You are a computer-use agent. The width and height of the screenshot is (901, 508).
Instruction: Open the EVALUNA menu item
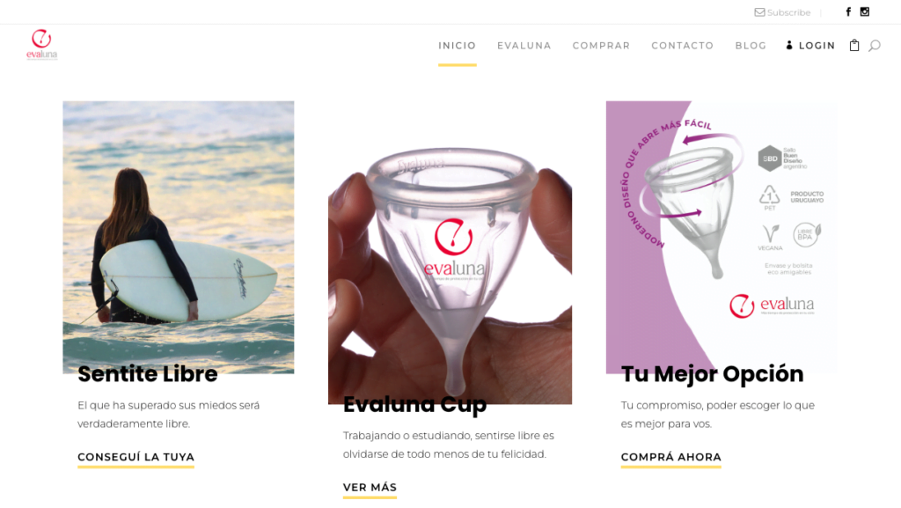click(524, 46)
